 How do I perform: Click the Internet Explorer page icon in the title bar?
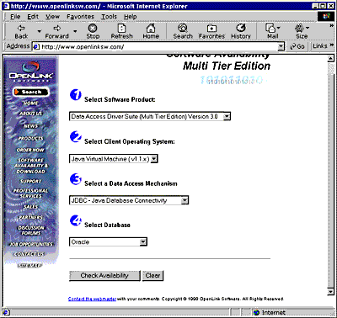[x=7, y=6]
